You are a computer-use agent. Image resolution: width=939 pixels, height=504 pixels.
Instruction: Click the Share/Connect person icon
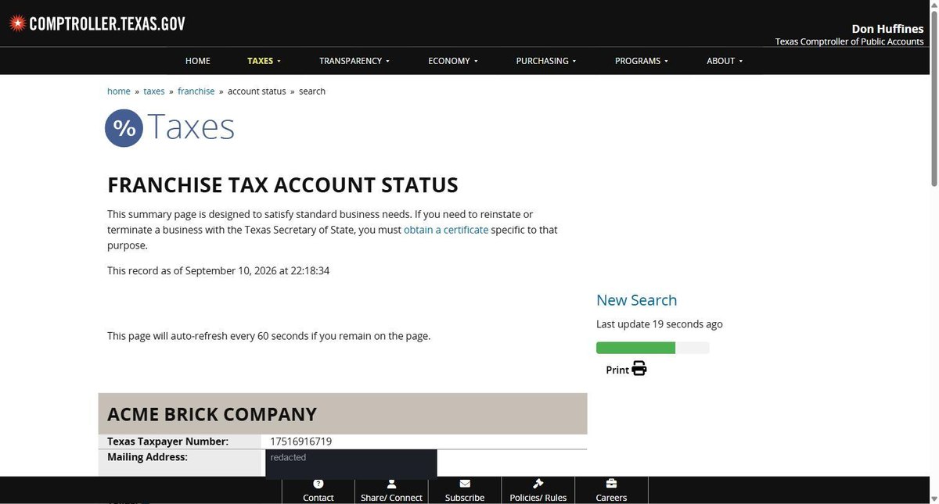coord(391,484)
